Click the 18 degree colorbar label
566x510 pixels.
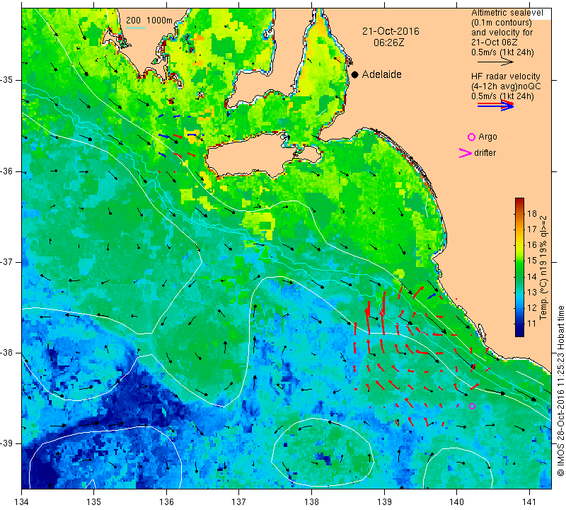point(532,213)
